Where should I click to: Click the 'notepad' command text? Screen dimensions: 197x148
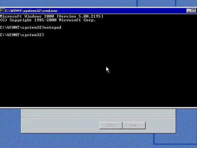point(53,27)
